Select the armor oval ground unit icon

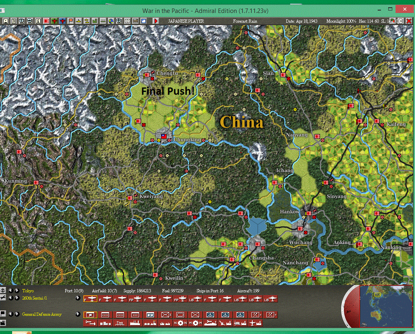[180, 315]
